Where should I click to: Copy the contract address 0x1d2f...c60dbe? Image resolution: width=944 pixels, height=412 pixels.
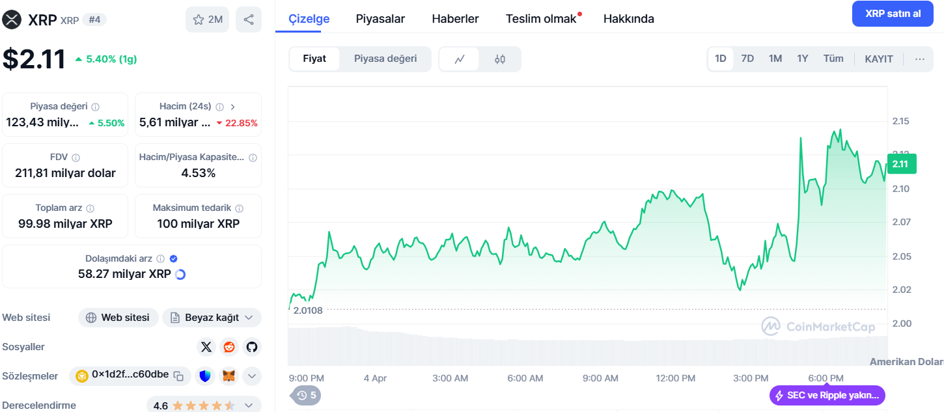click(178, 376)
